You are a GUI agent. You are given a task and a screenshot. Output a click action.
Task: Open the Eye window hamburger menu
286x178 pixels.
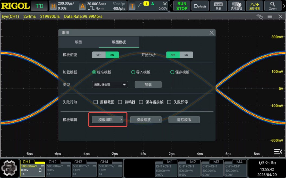270,17
